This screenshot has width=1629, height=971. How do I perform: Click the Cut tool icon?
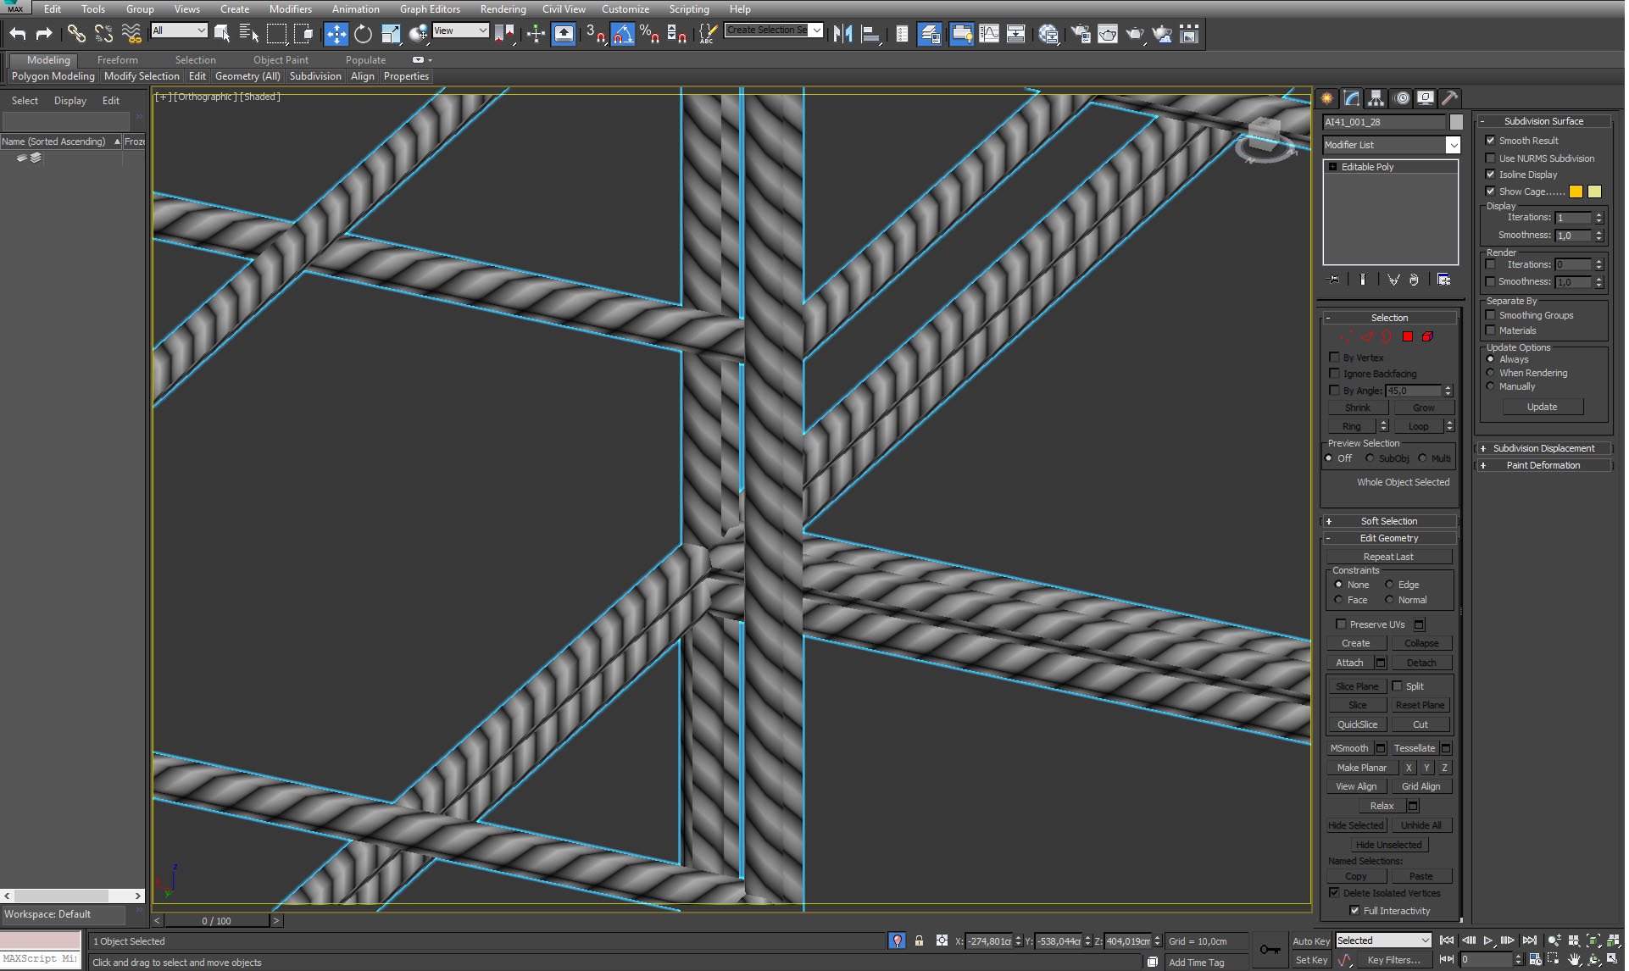pyautogui.click(x=1420, y=724)
